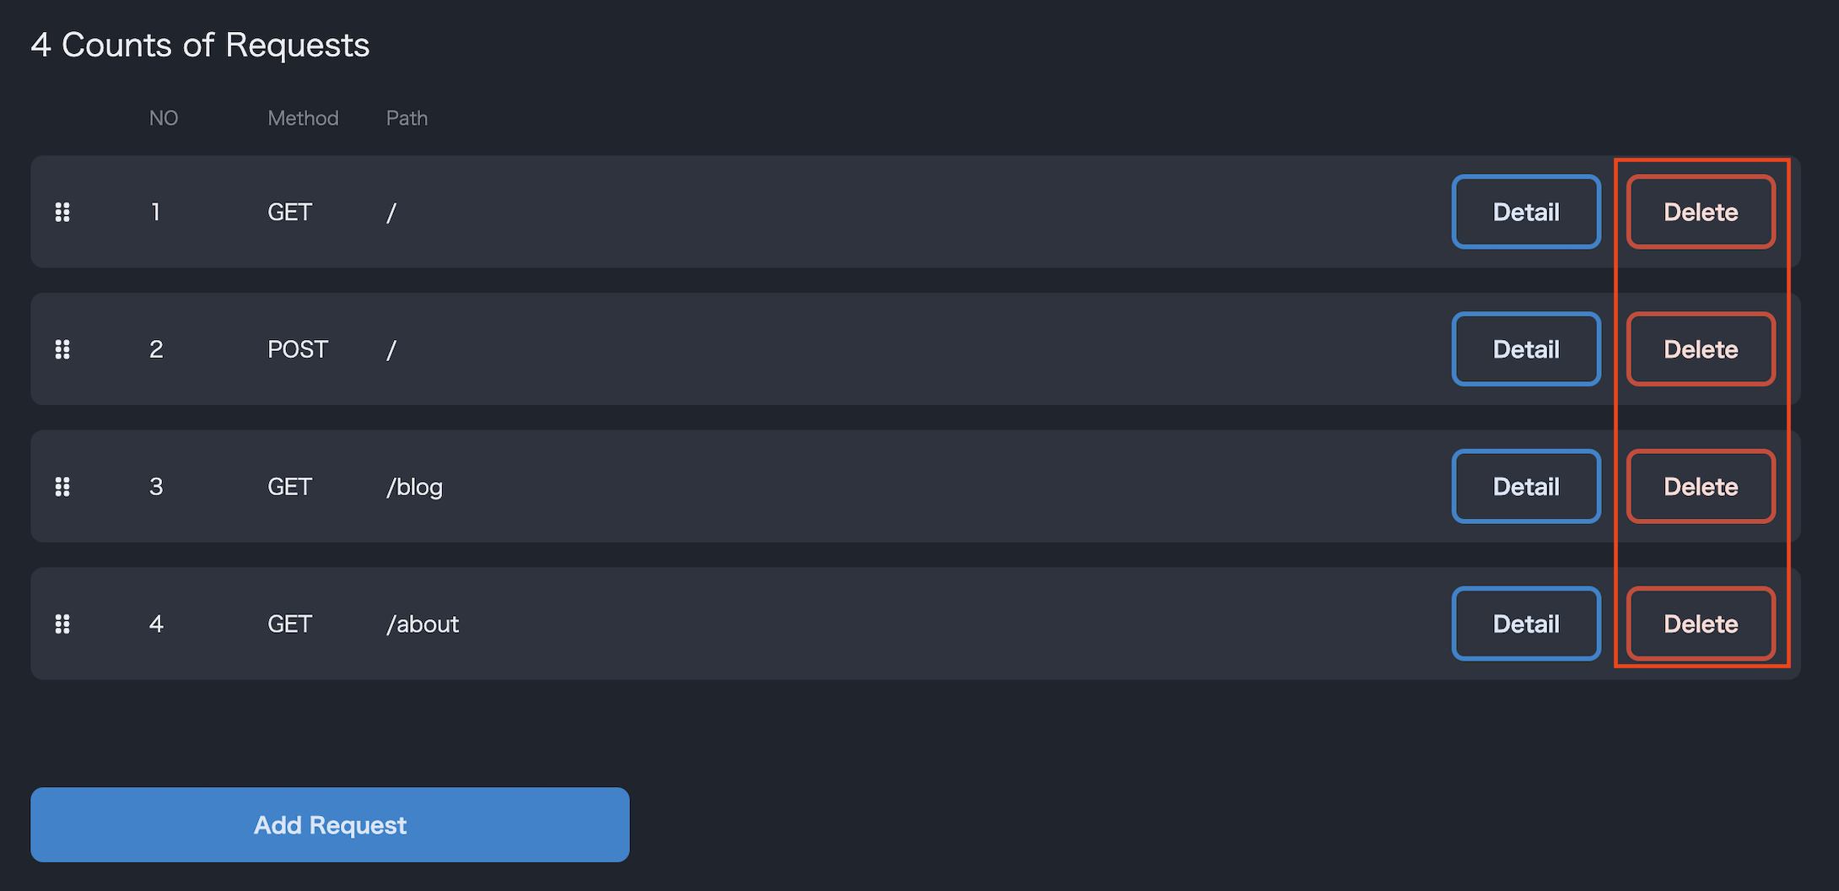Image resolution: width=1839 pixels, height=891 pixels.
Task: Click the drag handle for /about request
Action: tap(62, 624)
